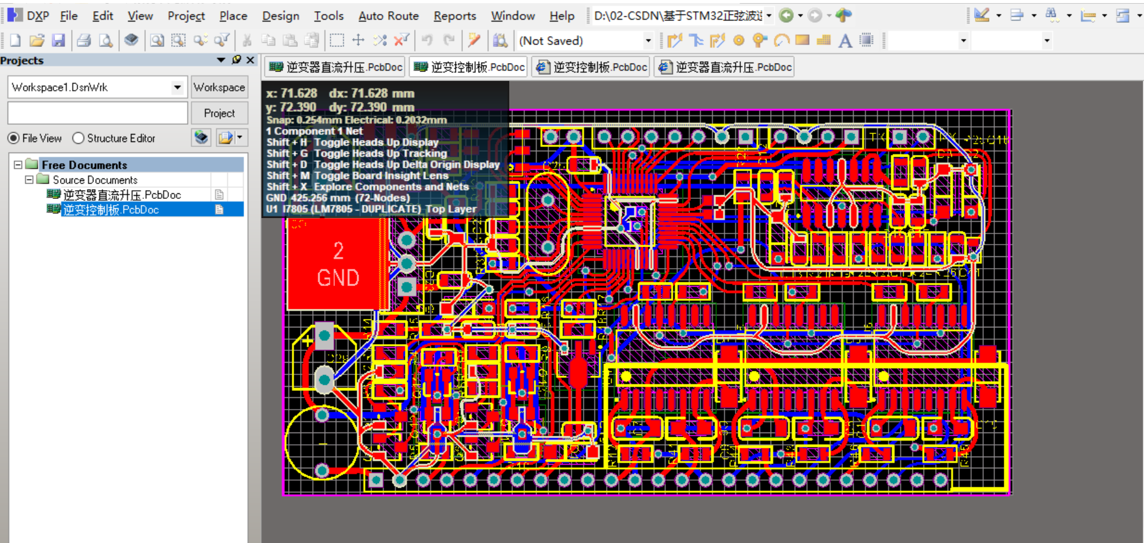Open the Design menu

tap(281, 15)
